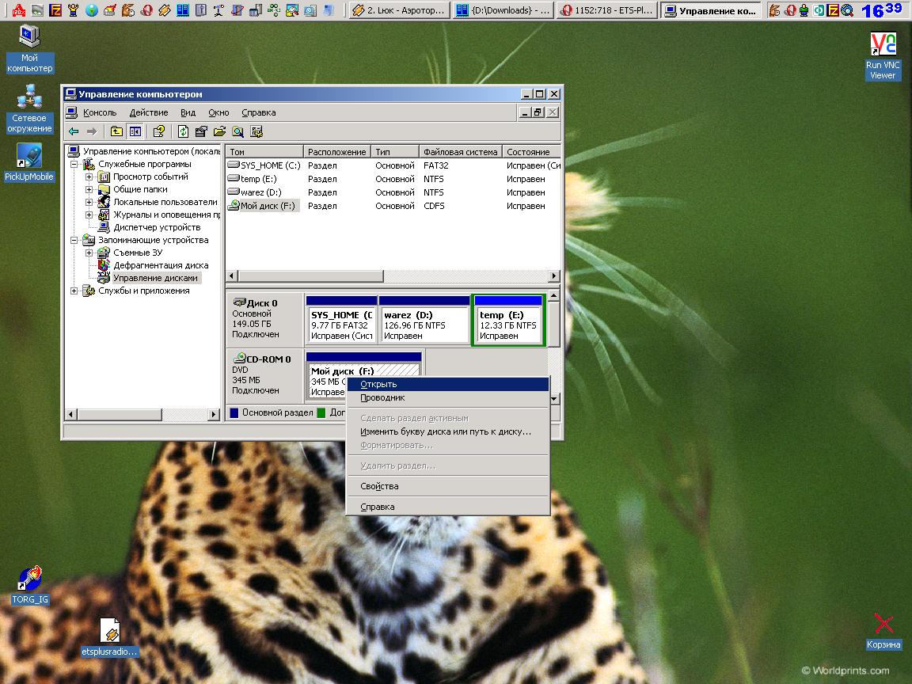Click the magnifier search toolbar icon
Image resolution: width=912 pixels, height=684 pixels.
click(237, 131)
